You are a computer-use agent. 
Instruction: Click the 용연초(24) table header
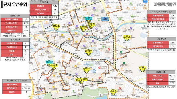(161, 72)
